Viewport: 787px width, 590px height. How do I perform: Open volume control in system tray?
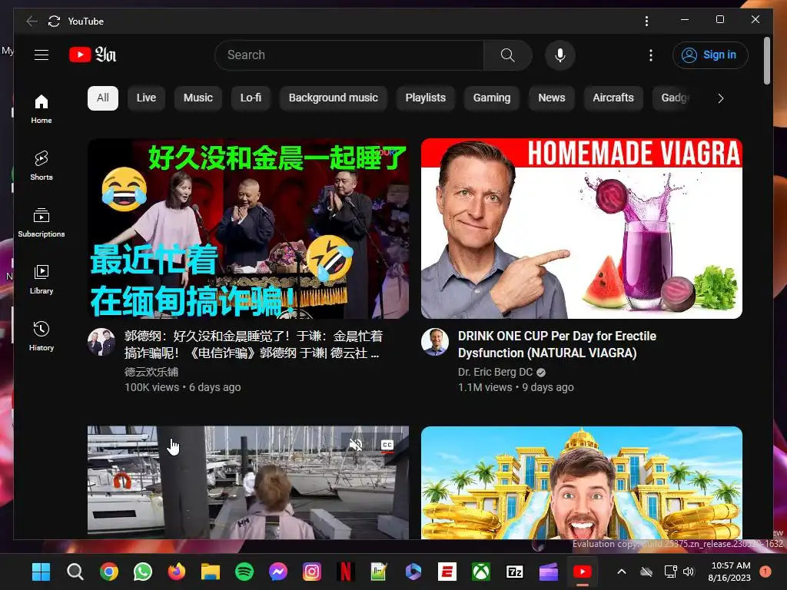point(689,572)
